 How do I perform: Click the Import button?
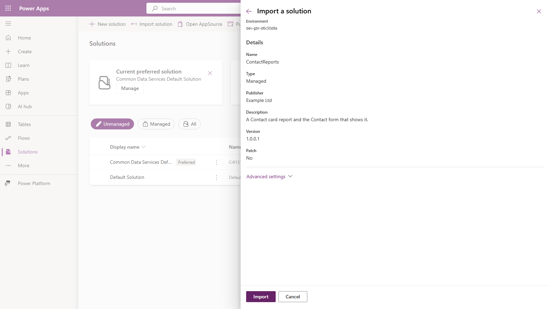261,297
